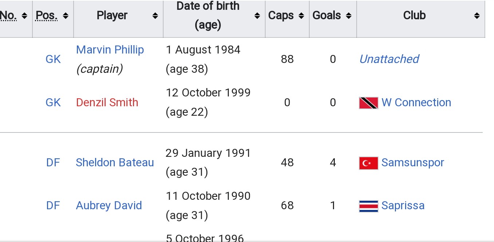
Task: Sort table by Goals
Action: tap(349, 16)
